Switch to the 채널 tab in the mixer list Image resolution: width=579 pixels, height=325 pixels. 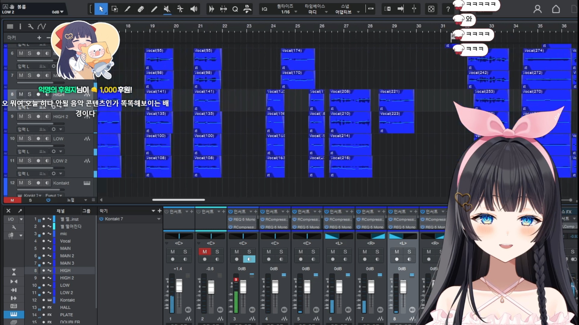coord(61,211)
